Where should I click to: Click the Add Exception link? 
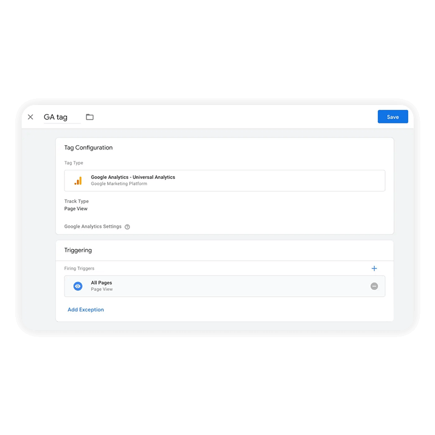point(86,309)
